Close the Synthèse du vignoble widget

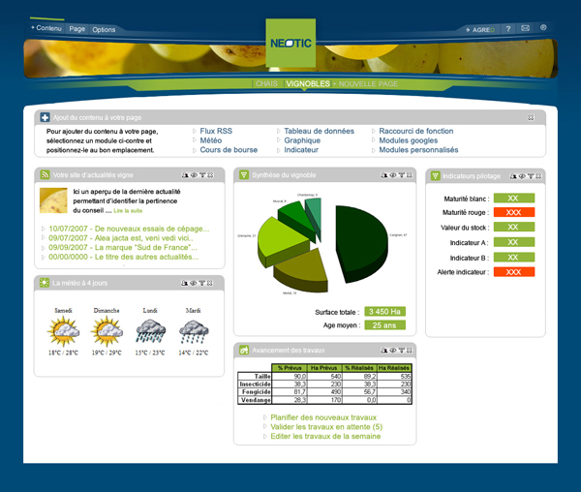coord(410,175)
